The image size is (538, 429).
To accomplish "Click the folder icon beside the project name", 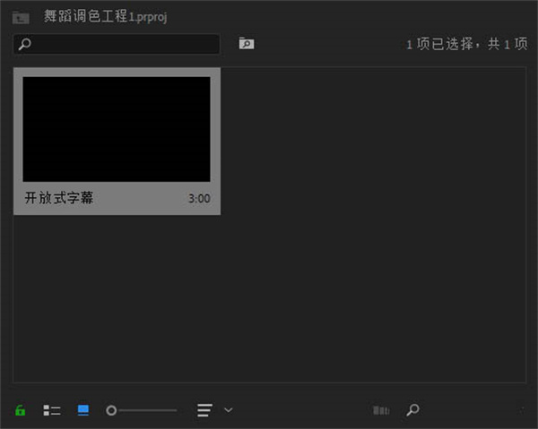I will point(21,17).
